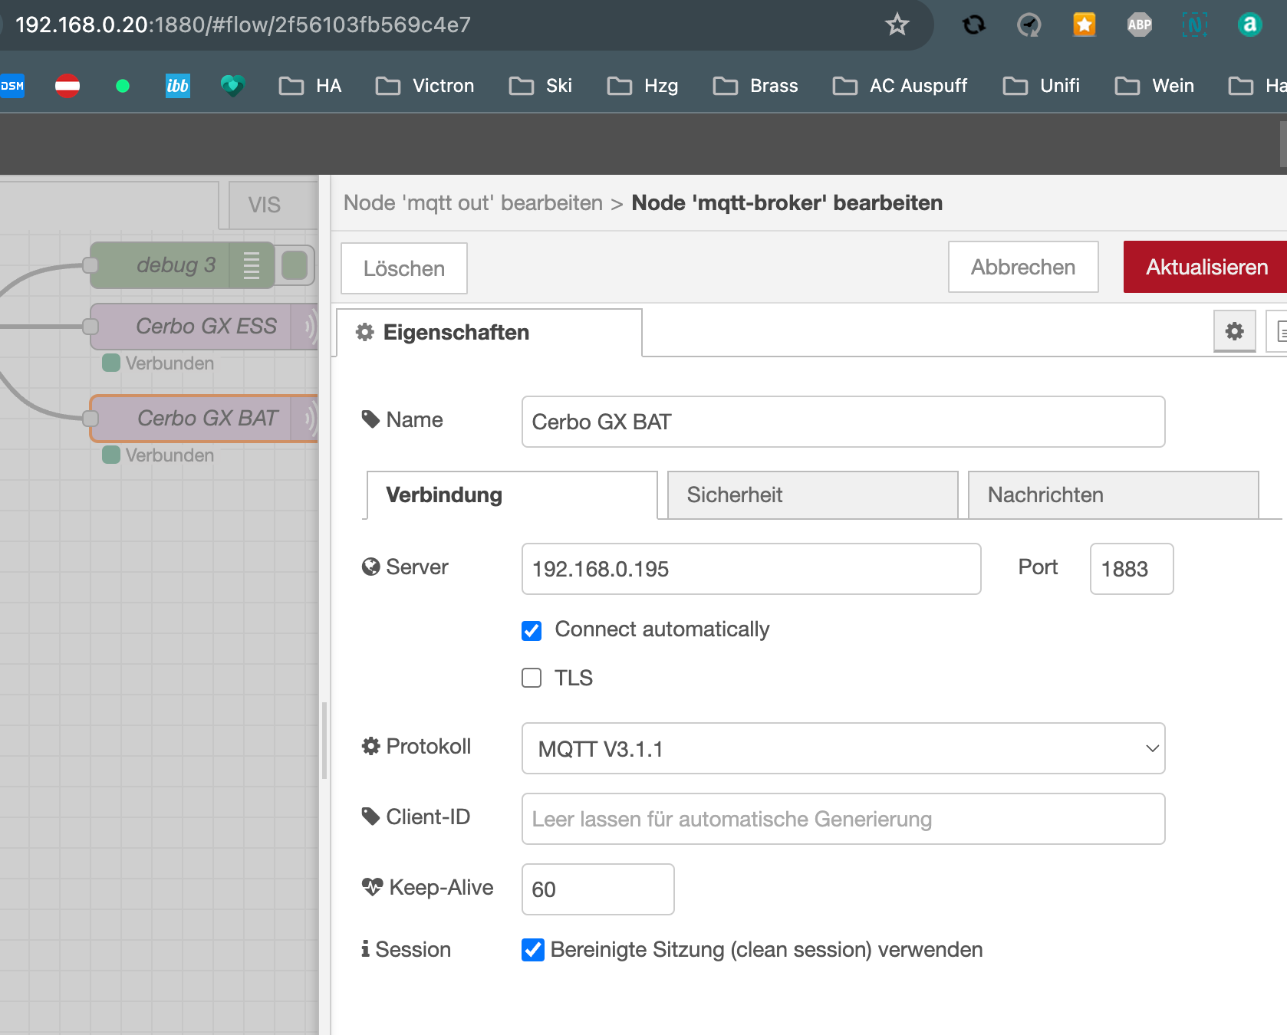Enable the TLS checkbox
This screenshot has height=1035, width=1287.
click(532, 678)
